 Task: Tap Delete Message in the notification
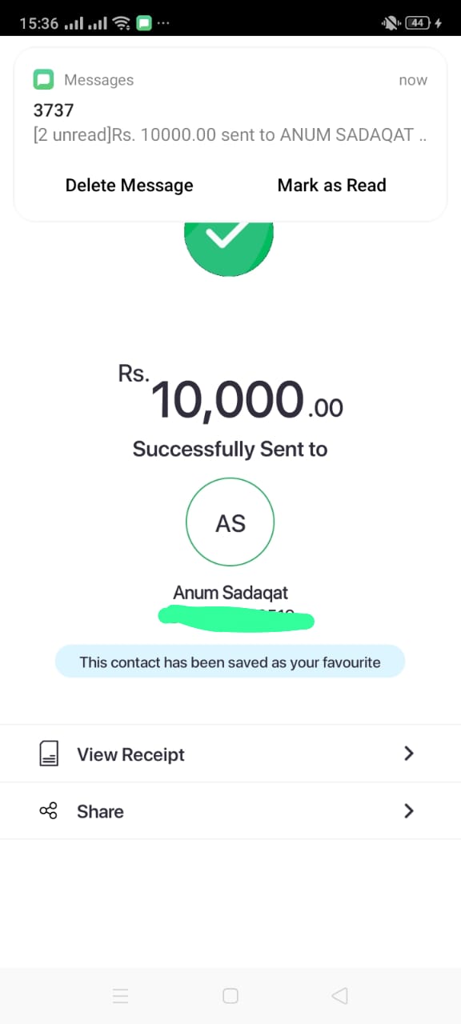pos(129,186)
